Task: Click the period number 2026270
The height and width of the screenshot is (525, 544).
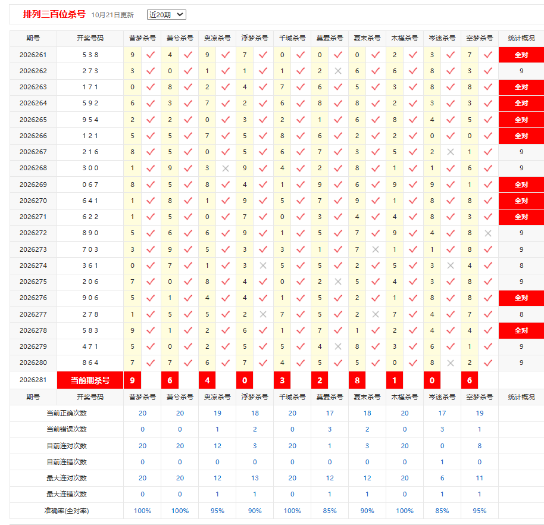Action: pos(33,201)
